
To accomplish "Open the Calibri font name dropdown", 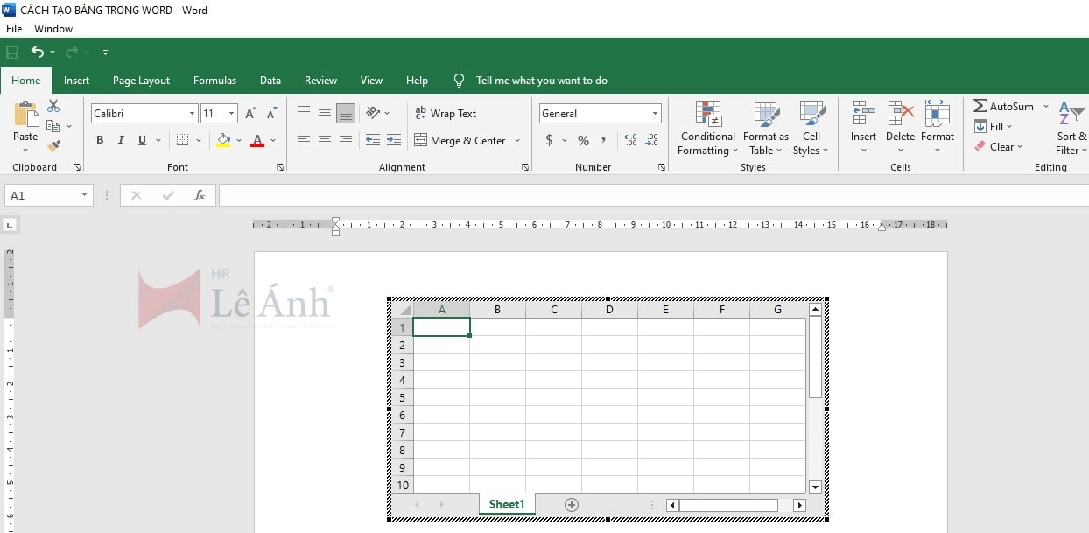I will pos(192,114).
